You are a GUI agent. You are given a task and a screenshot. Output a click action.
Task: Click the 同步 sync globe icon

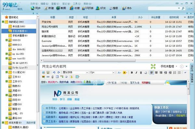[32, 8]
